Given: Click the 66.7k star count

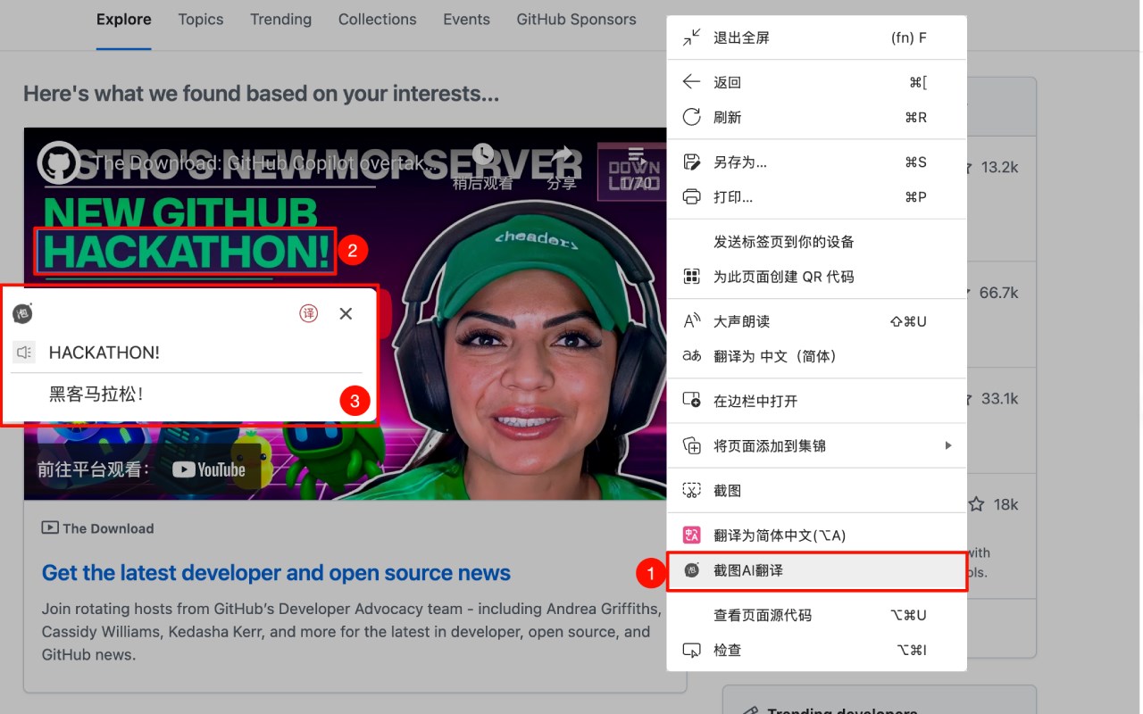Looking at the screenshot, I should click(999, 293).
